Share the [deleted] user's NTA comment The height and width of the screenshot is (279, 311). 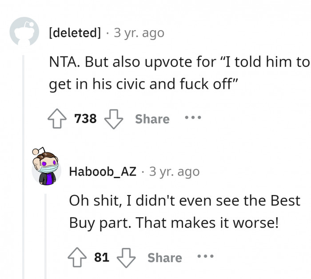152,119
